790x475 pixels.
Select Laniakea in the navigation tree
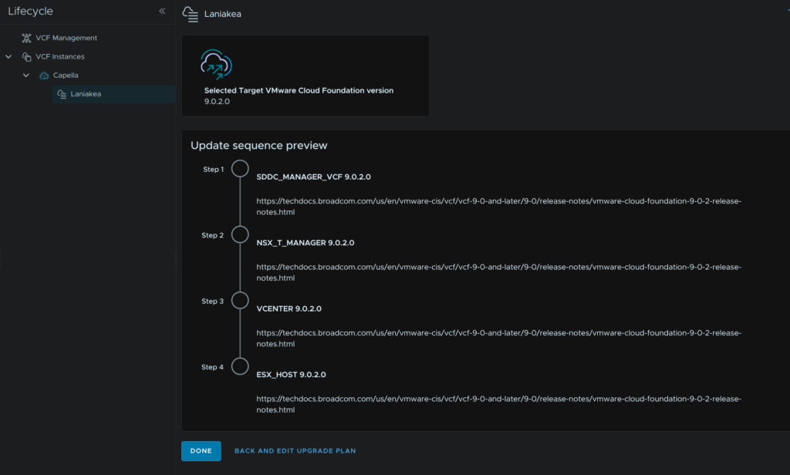pyautogui.click(x=86, y=94)
